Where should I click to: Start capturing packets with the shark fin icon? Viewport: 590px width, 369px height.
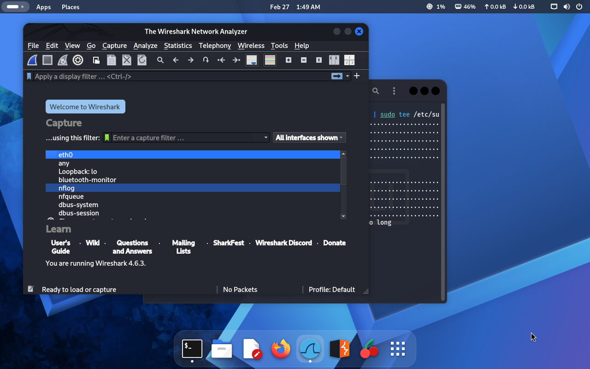(32, 60)
